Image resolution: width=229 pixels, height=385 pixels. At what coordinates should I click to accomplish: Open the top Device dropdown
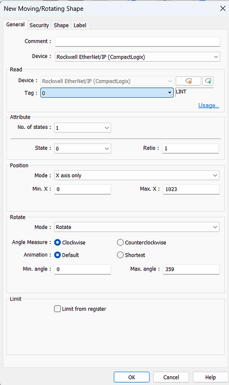point(137,56)
